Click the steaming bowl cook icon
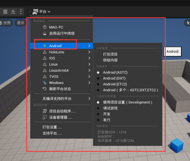 pyautogui.click(x=45, y=33)
